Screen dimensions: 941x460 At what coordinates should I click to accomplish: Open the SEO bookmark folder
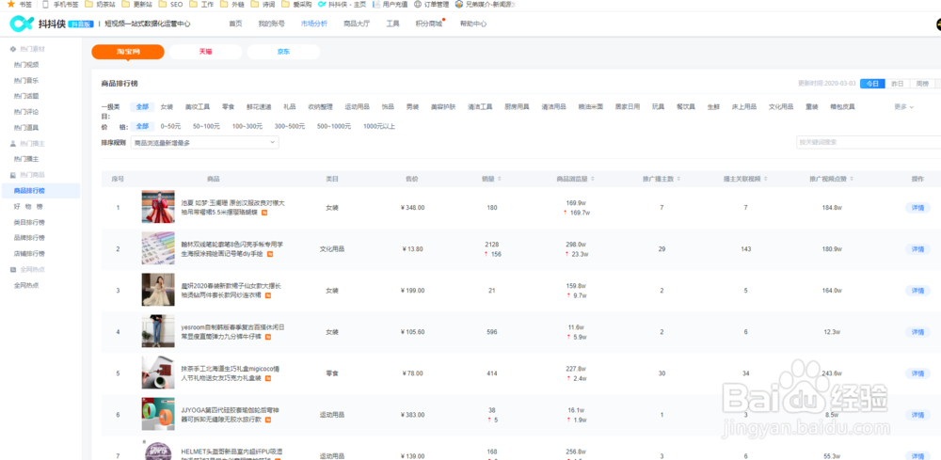coord(171,4)
